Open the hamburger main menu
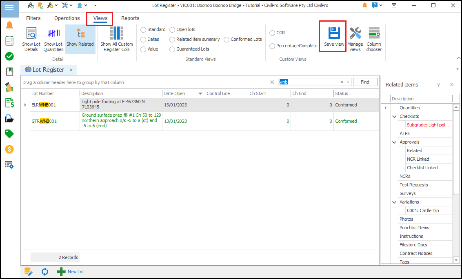The width and height of the screenshot is (462, 279). 9,8
